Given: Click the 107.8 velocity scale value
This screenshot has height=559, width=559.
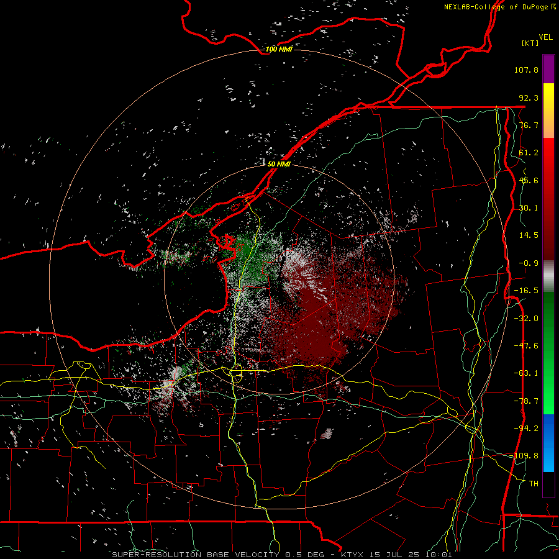Looking at the screenshot, I should click(x=526, y=70).
